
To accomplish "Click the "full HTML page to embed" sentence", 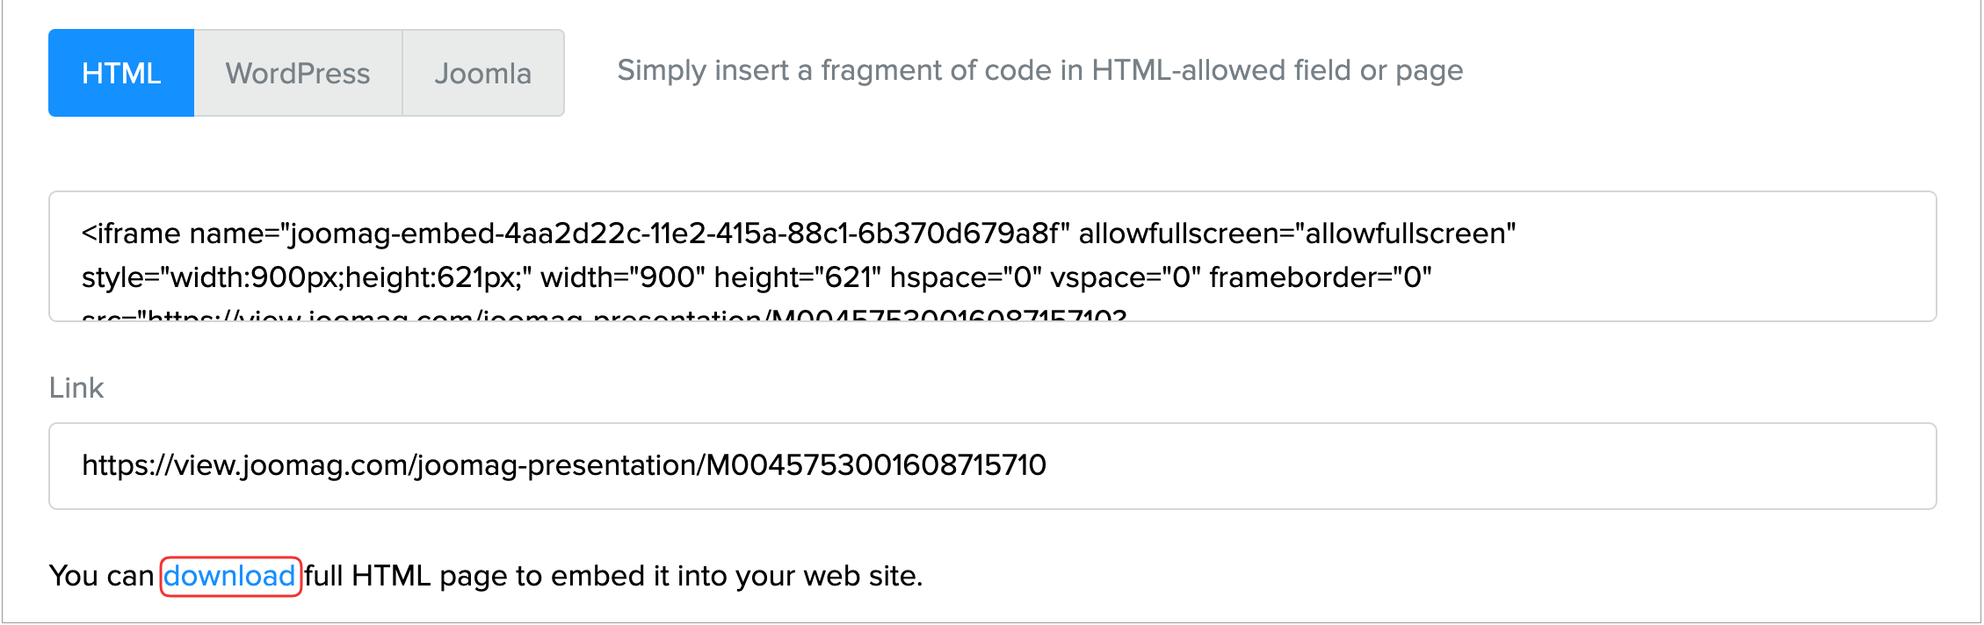I will click(613, 576).
